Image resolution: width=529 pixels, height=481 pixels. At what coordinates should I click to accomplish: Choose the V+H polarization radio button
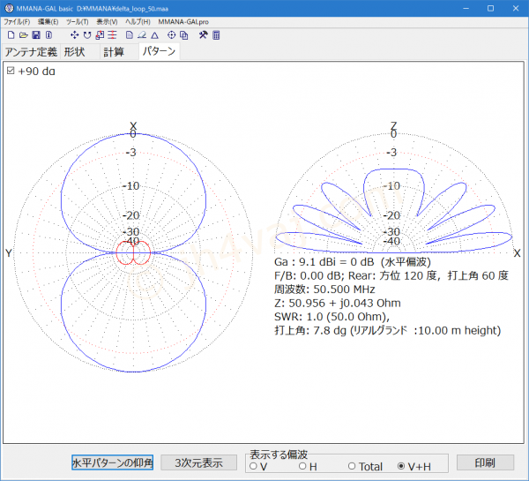tap(401, 466)
